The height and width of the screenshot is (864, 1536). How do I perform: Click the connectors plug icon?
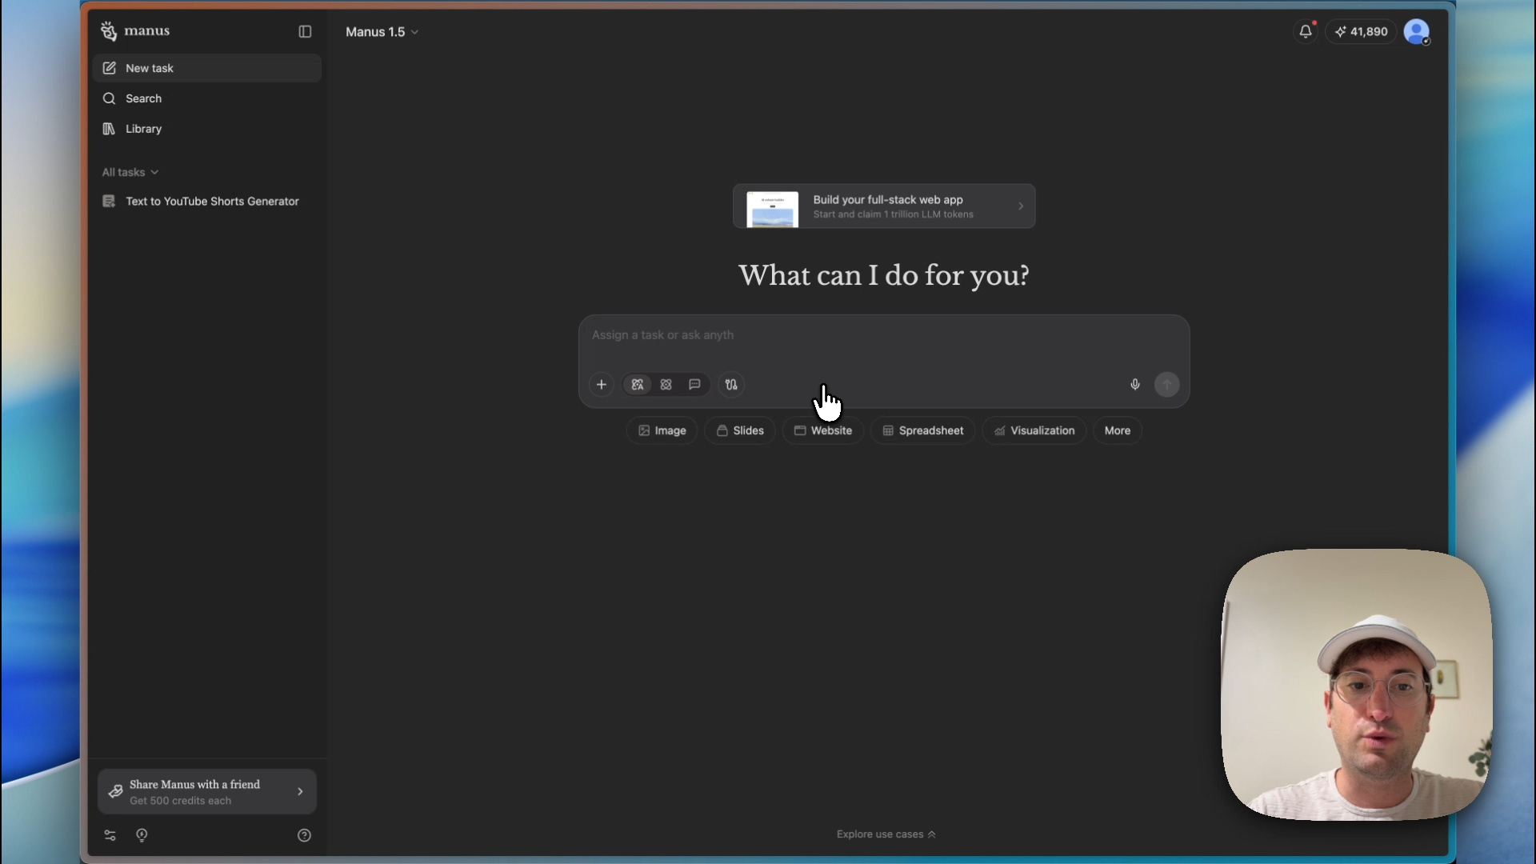click(731, 384)
